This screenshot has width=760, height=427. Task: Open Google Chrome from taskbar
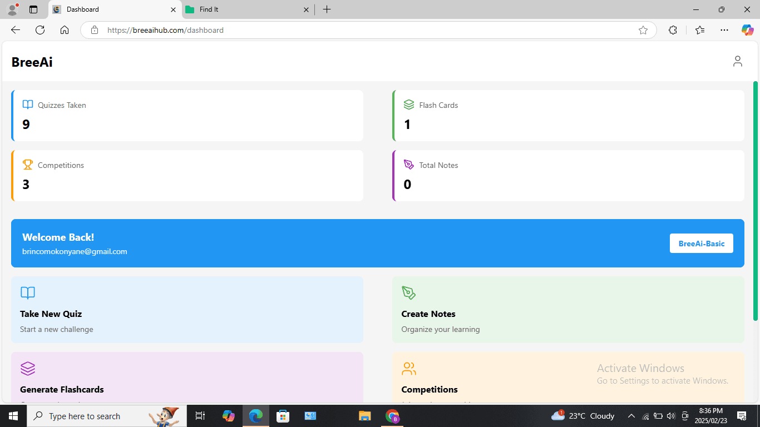pyautogui.click(x=392, y=416)
